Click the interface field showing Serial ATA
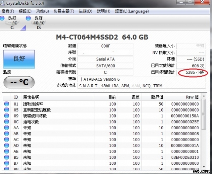This screenshot has width=212, height=174. pyautogui.click(x=105, y=59)
